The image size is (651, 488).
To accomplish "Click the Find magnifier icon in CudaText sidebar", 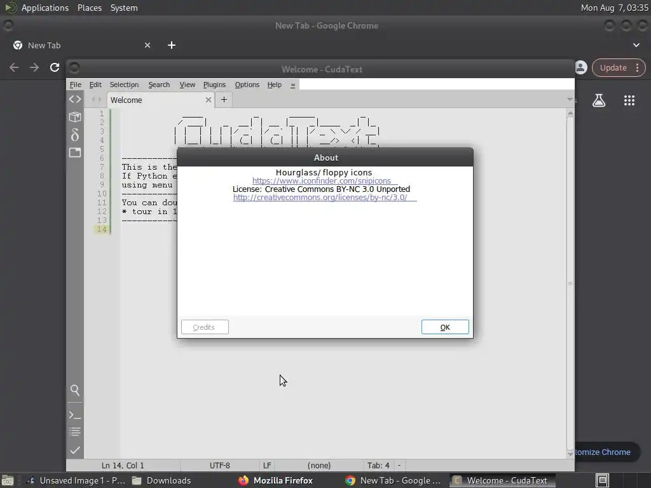I will (75, 390).
